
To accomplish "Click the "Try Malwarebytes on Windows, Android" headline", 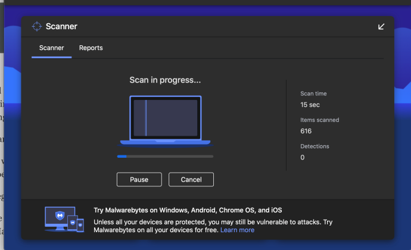I will pos(188,210).
